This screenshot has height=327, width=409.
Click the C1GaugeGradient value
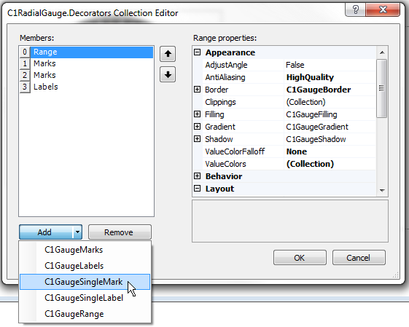[x=317, y=127]
